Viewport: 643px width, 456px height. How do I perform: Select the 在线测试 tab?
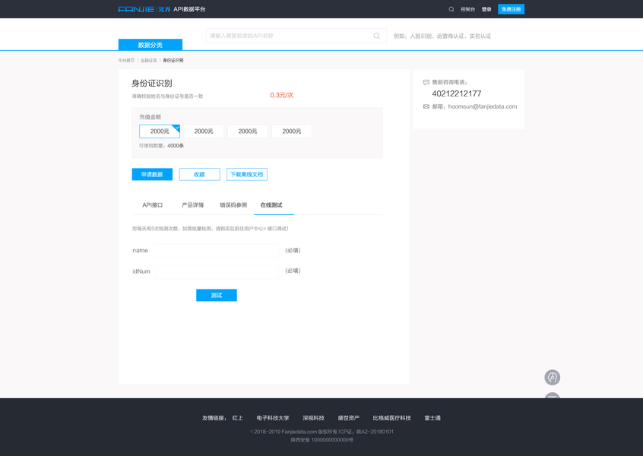[x=271, y=205]
